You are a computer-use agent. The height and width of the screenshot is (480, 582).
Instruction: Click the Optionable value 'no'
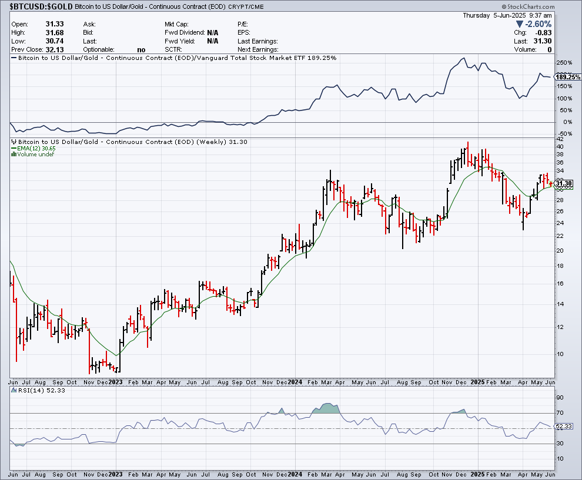tap(141, 50)
